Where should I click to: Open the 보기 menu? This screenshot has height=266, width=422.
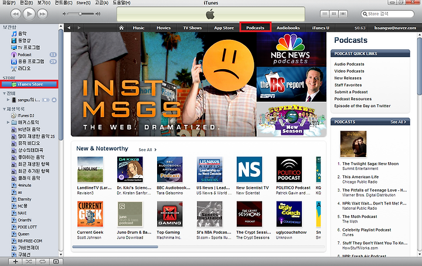pos(44,3)
